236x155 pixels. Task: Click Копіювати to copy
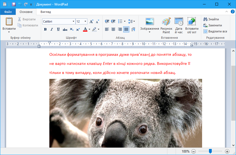pos(28,25)
